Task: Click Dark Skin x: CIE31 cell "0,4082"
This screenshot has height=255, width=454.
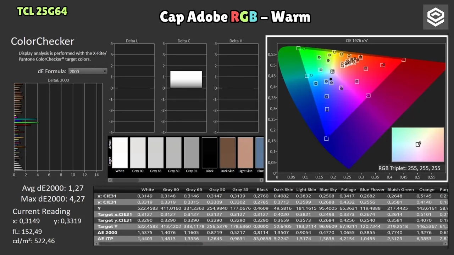Action: point(283,195)
